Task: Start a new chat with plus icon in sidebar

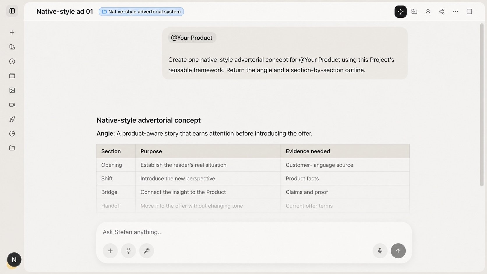Action: tap(12, 32)
